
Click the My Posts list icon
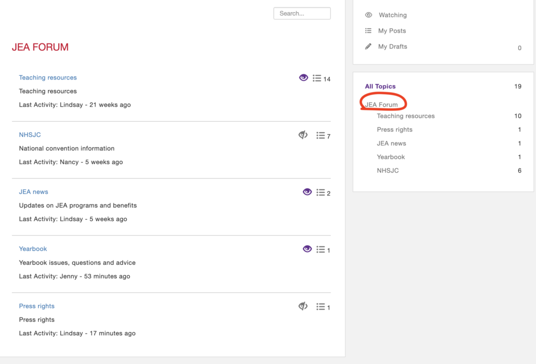(368, 31)
